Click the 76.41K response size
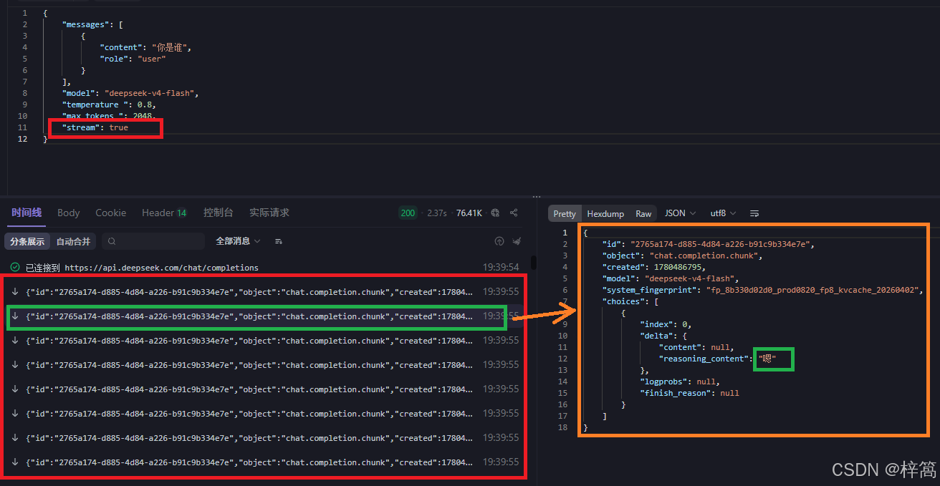The height and width of the screenshot is (486, 940). [x=469, y=213]
